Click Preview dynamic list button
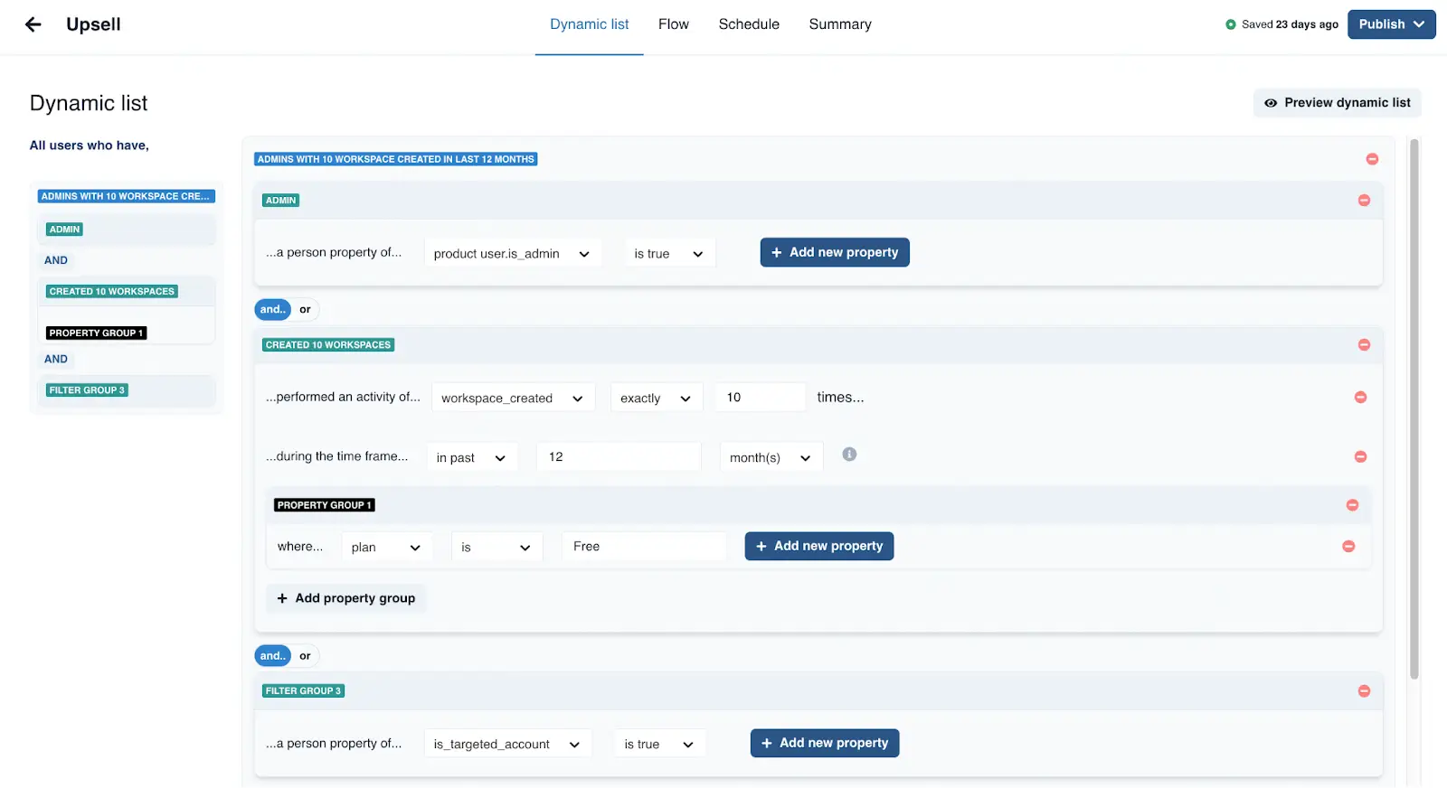This screenshot has width=1447, height=788. (1337, 103)
